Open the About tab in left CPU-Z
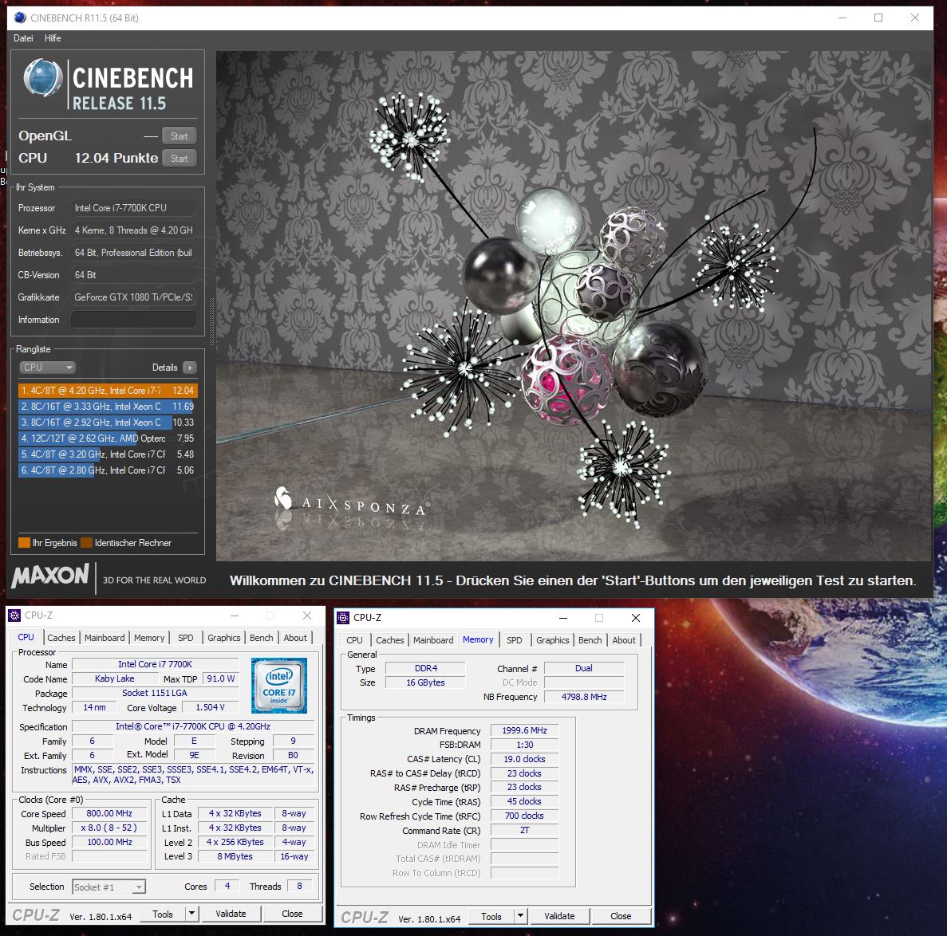947x936 pixels. point(295,637)
